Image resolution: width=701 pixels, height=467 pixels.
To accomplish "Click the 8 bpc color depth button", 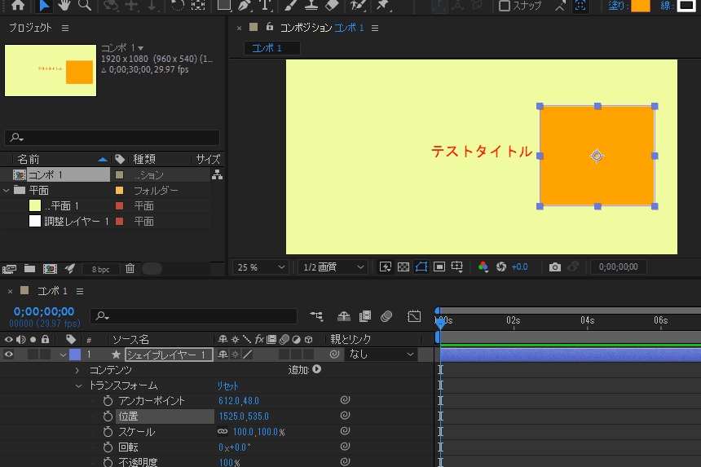I will 100,269.
